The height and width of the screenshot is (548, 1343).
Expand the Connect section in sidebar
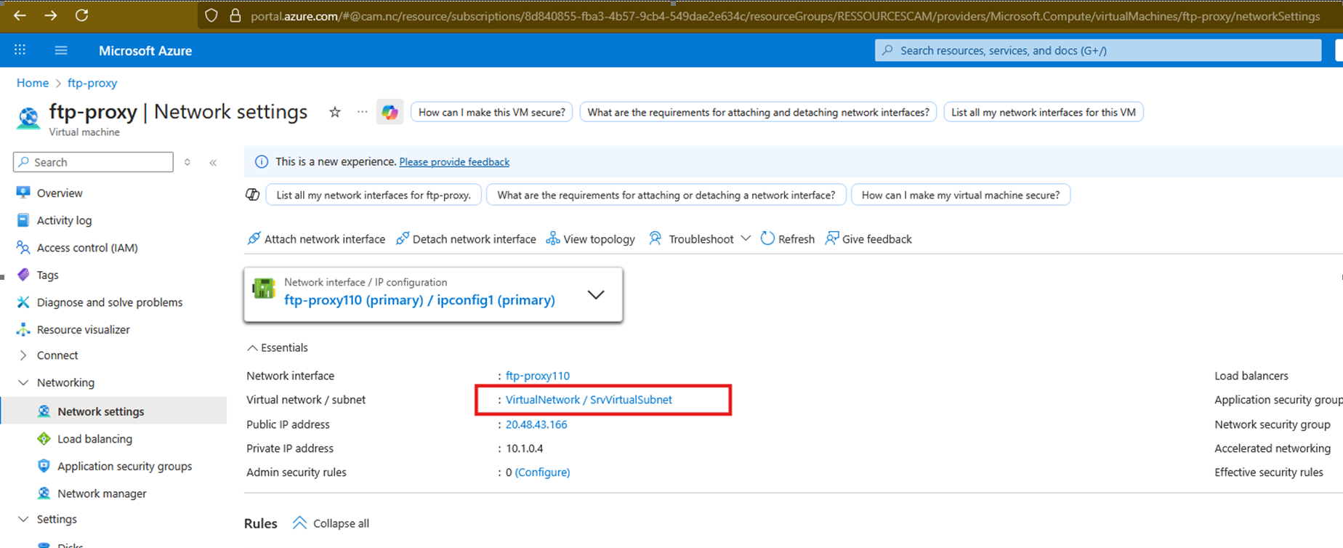(23, 355)
